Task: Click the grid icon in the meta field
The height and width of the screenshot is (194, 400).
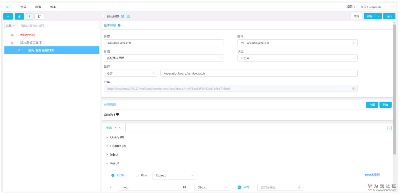Action: tap(184, 187)
